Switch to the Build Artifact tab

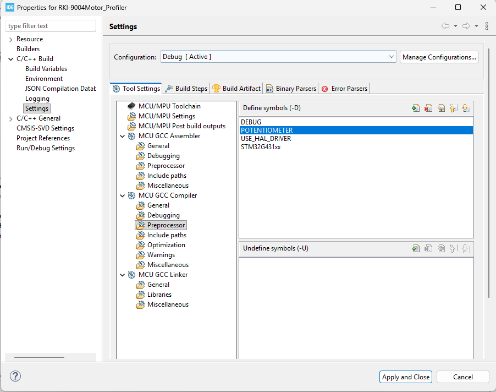pos(236,89)
